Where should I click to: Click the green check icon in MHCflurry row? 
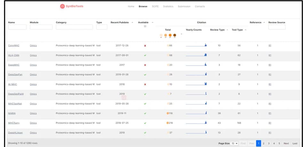point(145,123)
